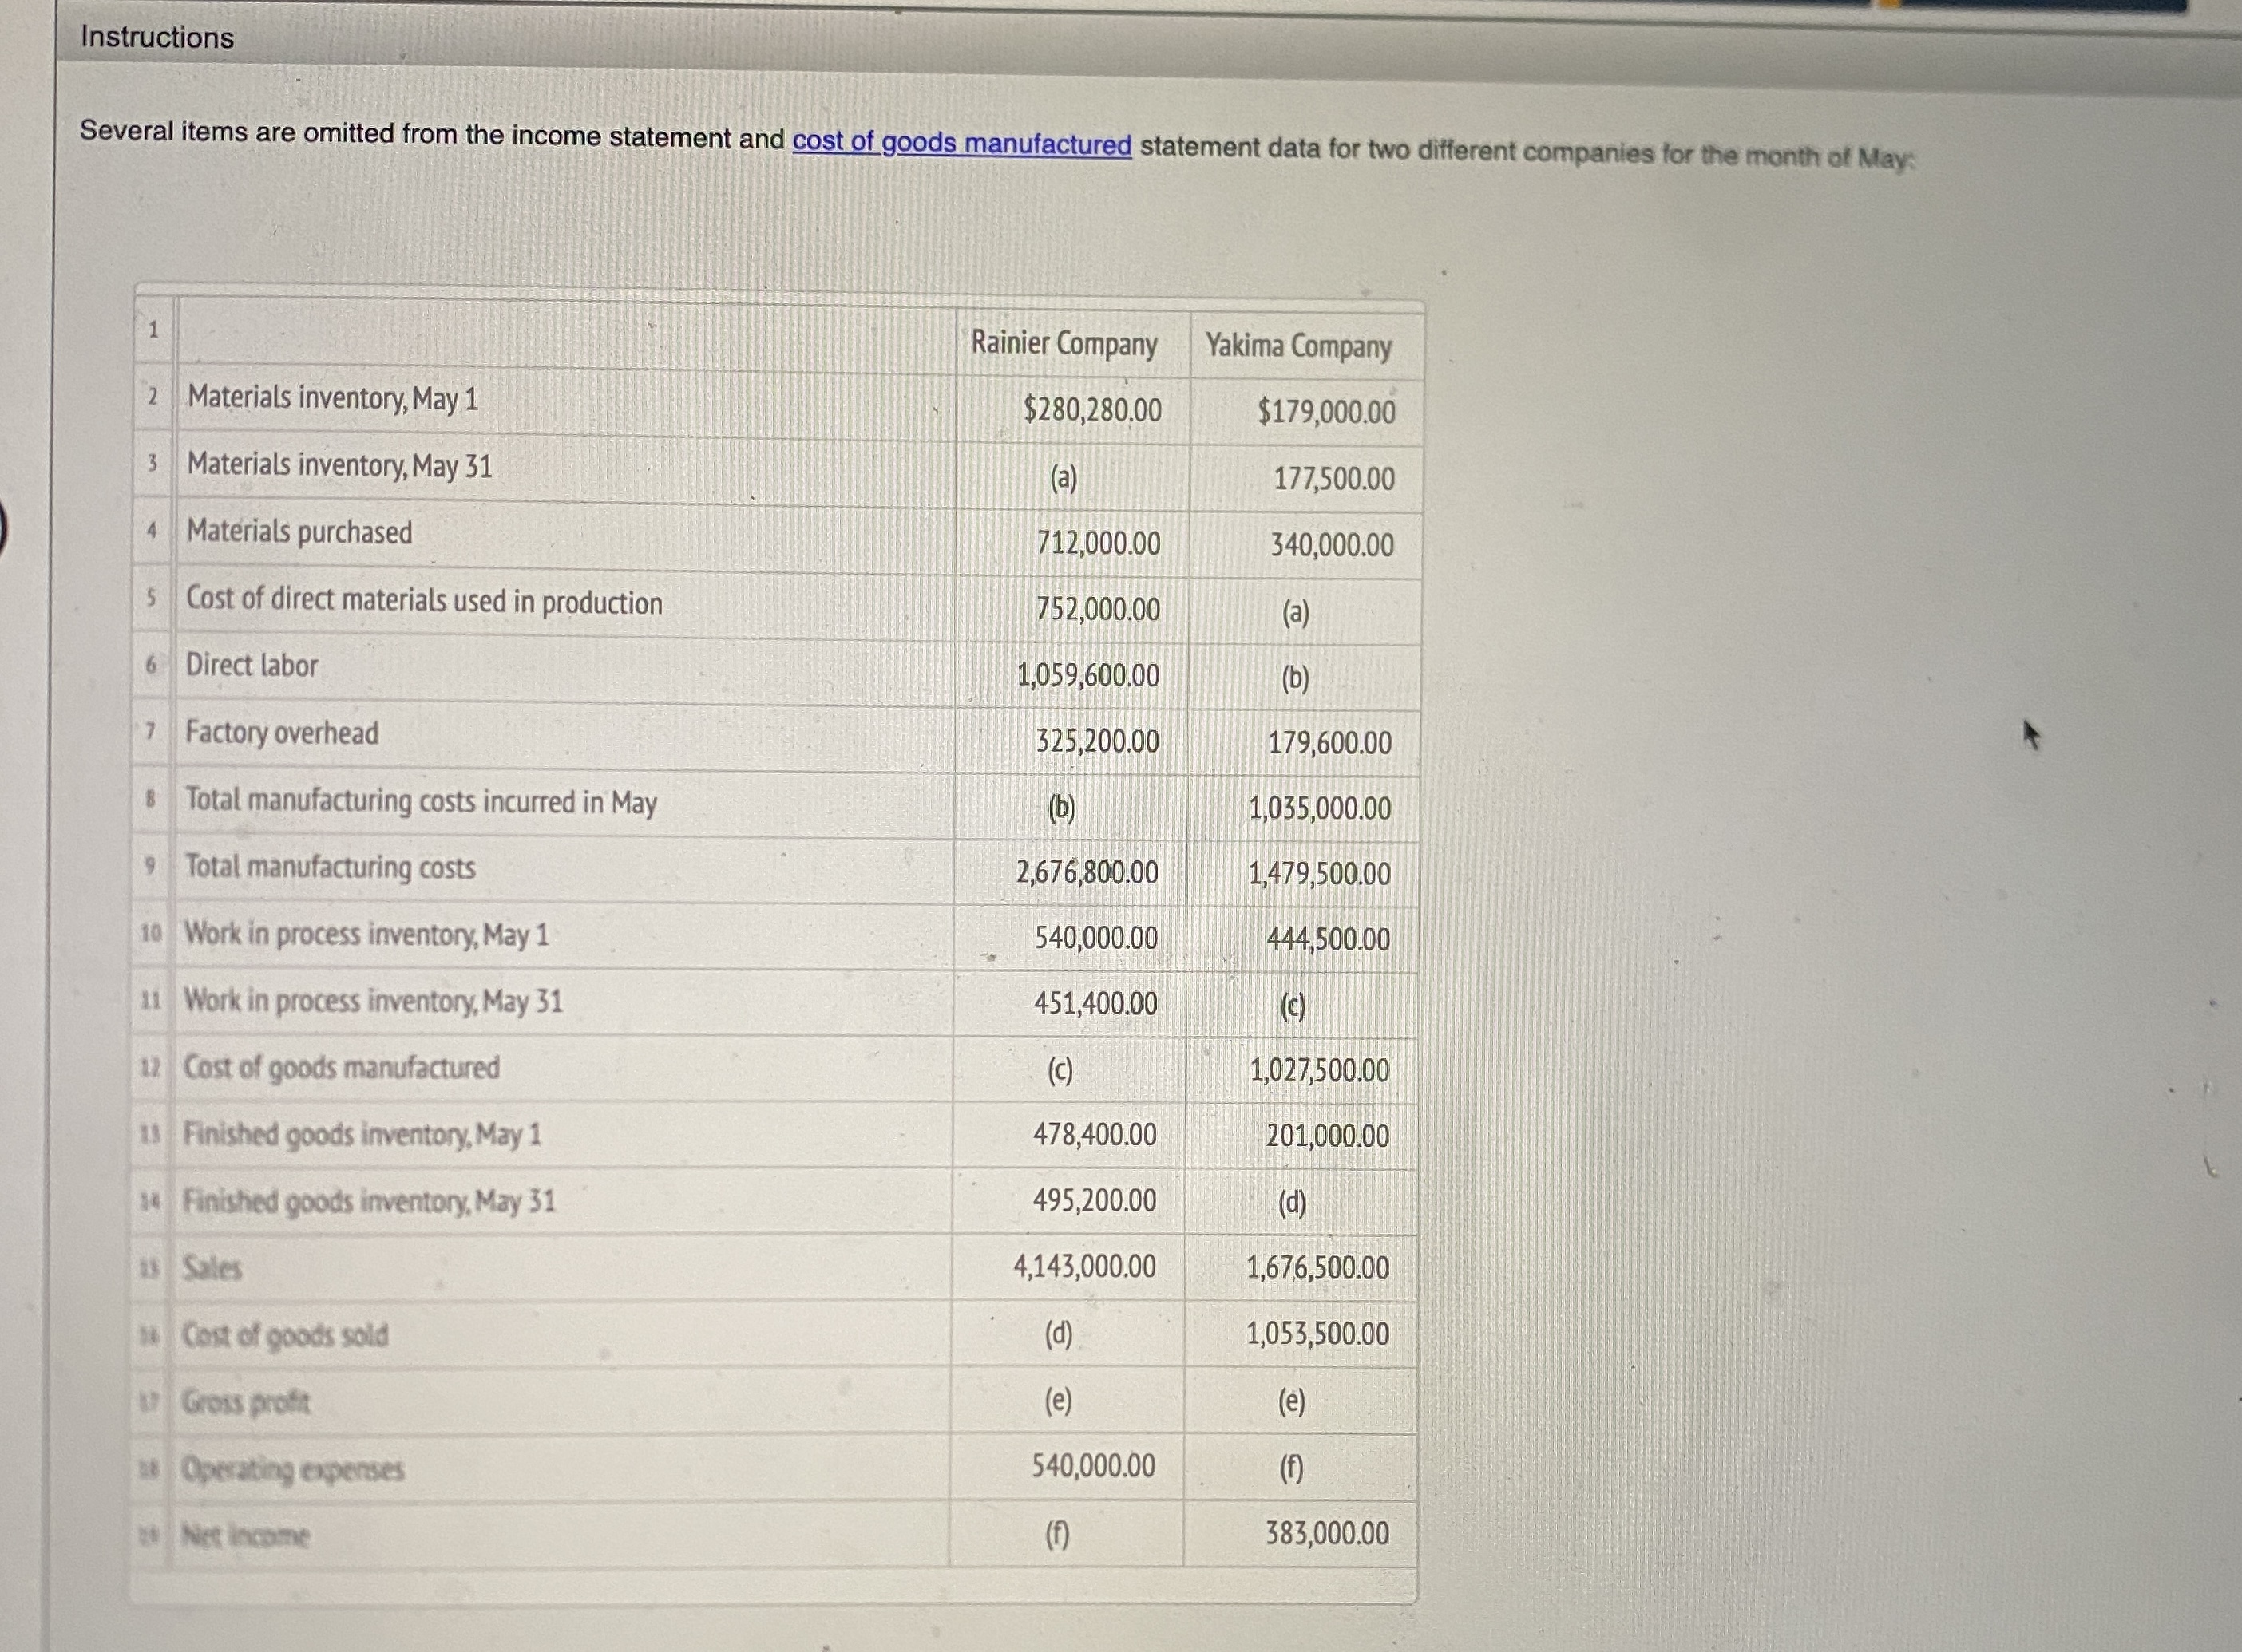Click the Cost of goods manufactured row label
The width and height of the screenshot is (2242, 1652).
click(341, 1067)
